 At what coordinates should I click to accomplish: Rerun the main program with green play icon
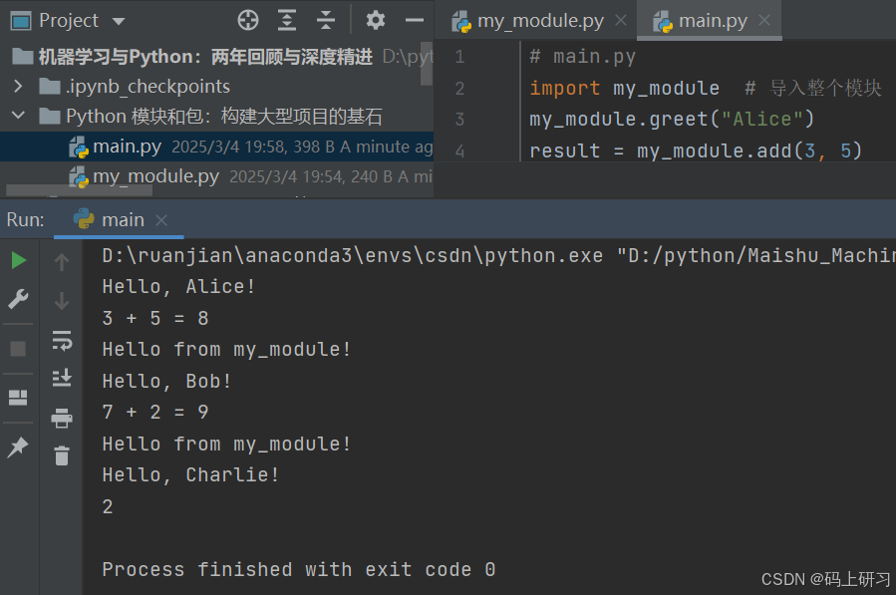pos(18,259)
